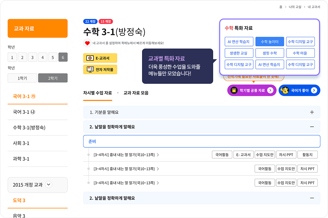The image size is (328, 218).
Task: Click the arrow circle on 학기별 공통 자료
Action: (x=270, y=90)
